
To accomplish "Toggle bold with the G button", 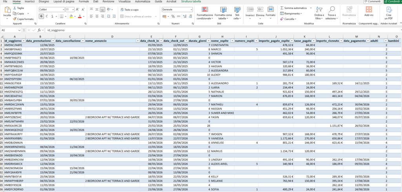I will pyautogui.click(x=41, y=16).
